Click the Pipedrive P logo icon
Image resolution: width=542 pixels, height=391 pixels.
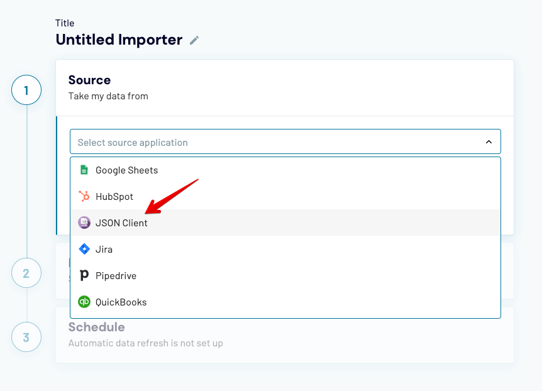85,275
